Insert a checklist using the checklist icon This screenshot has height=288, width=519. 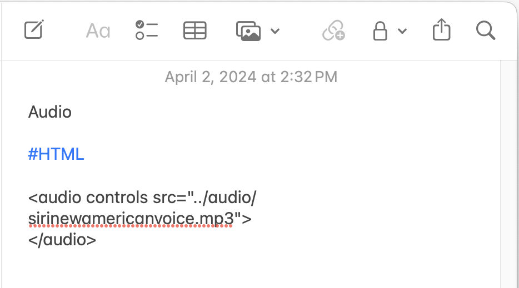pos(147,30)
